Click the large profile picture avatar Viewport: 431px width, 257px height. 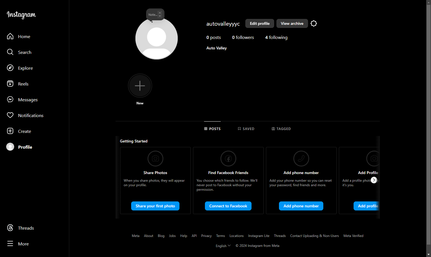click(x=157, y=38)
